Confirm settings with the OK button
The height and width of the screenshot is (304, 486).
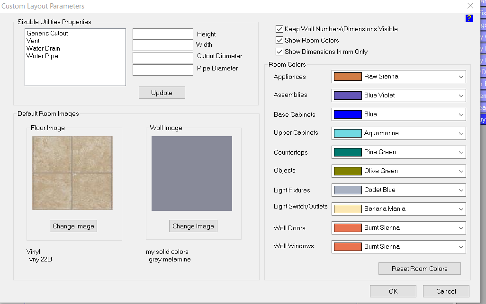point(393,291)
